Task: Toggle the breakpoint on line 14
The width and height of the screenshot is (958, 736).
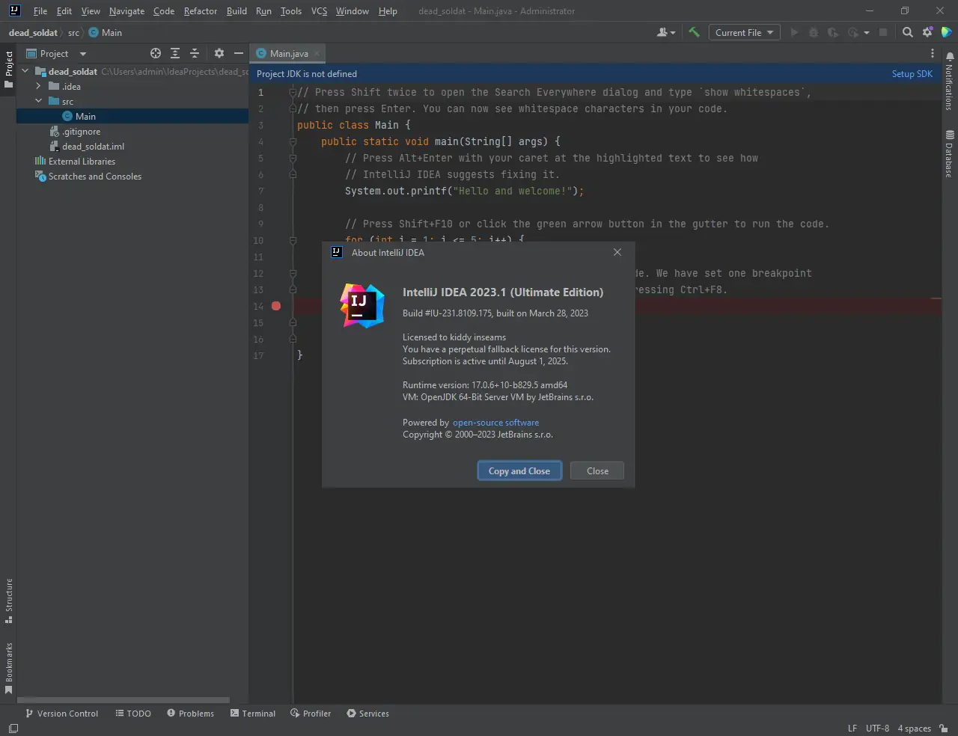Action: [x=276, y=306]
